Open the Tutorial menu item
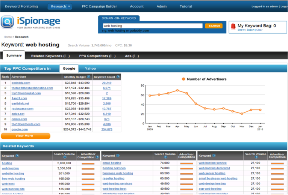Screen dimensions: 288x195 (186, 6)
